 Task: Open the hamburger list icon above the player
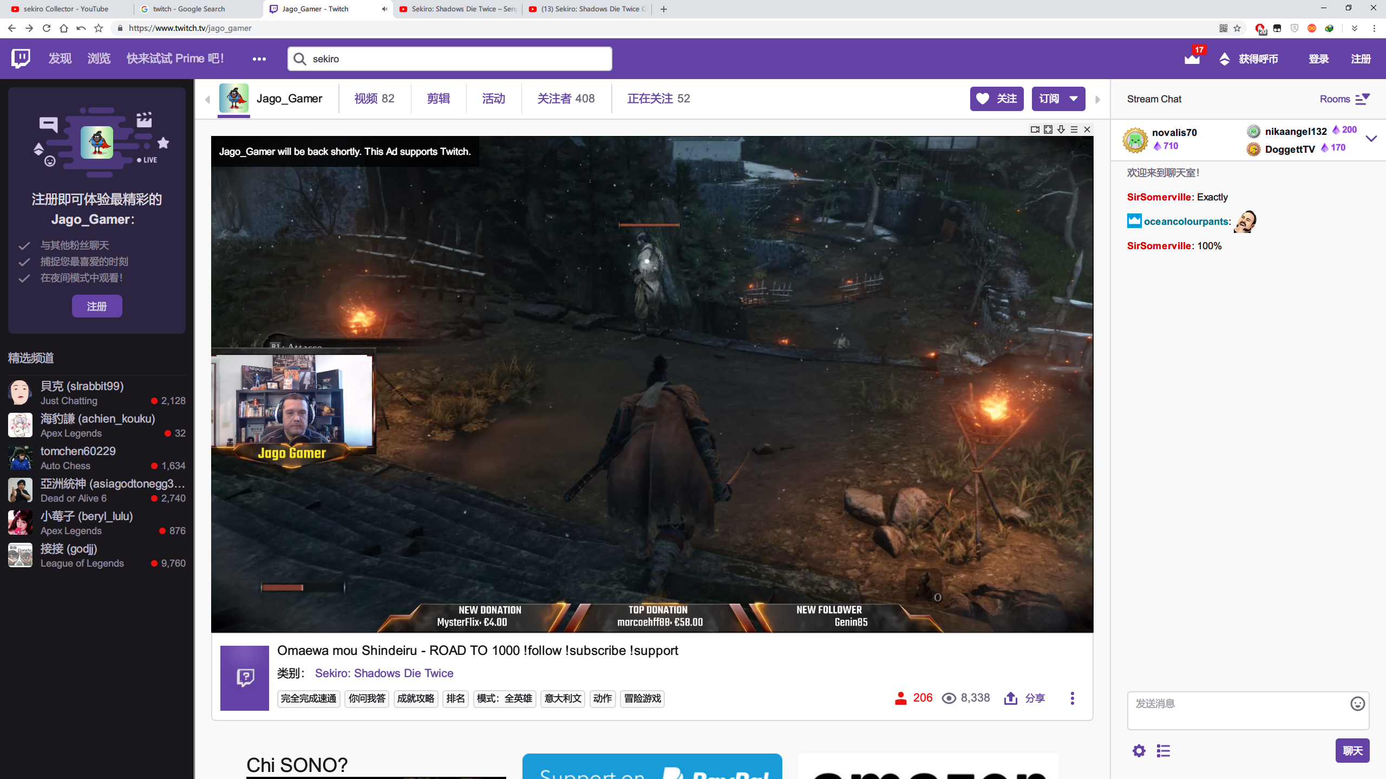[1074, 129]
